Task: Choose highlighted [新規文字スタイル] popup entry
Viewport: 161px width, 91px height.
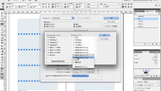Action: click(83, 58)
